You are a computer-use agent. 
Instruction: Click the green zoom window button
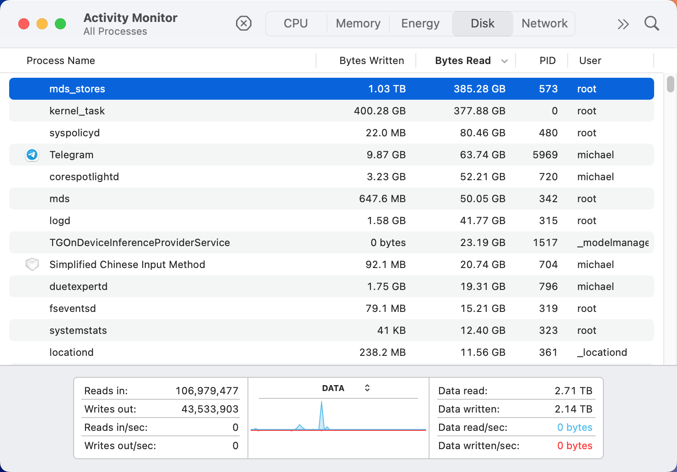(x=60, y=24)
